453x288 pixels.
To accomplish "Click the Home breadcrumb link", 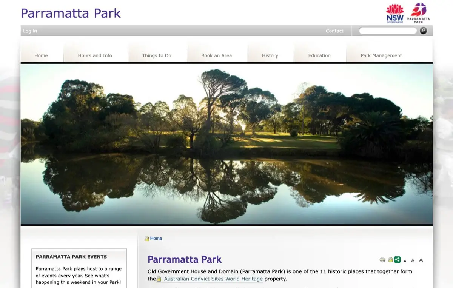I will click(156, 239).
